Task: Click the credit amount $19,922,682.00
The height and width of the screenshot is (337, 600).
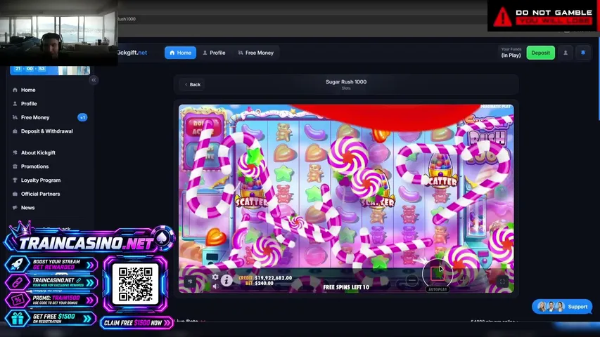Action: tap(273, 278)
